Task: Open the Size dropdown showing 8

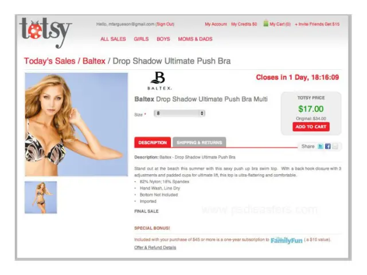Action: point(179,113)
